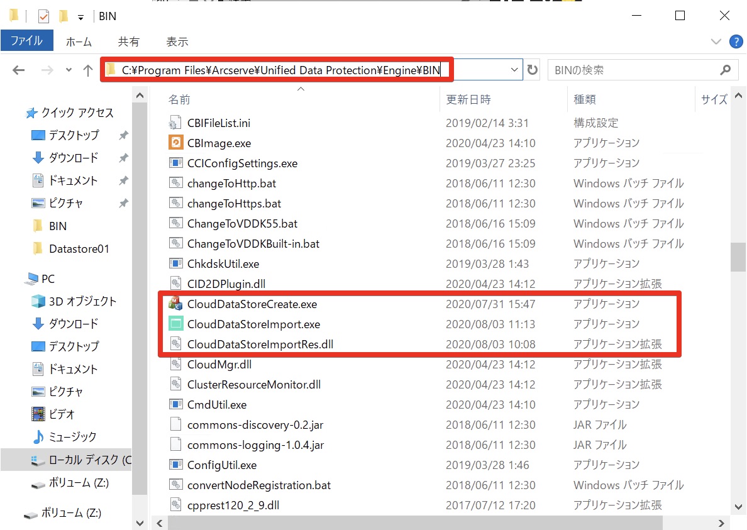747x530 pixels.
Task: Select CloudMgr.dll file name
Action: 219,365
